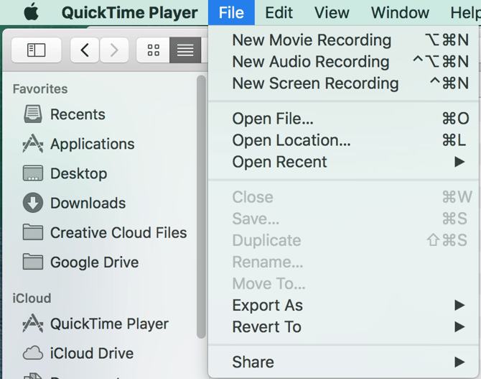This screenshot has width=481, height=379.
Task: Click the Applications icon in Favorites
Action: 33,144
